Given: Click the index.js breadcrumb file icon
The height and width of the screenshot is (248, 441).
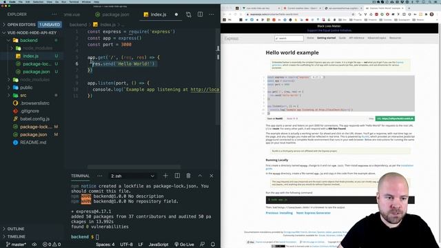Looking at the screenshot, I should [x=96, y=25].
